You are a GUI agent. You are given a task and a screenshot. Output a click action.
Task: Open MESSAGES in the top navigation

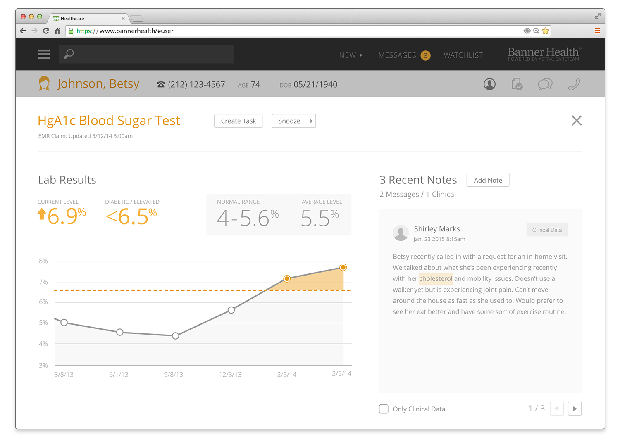[x=397, y=55]
